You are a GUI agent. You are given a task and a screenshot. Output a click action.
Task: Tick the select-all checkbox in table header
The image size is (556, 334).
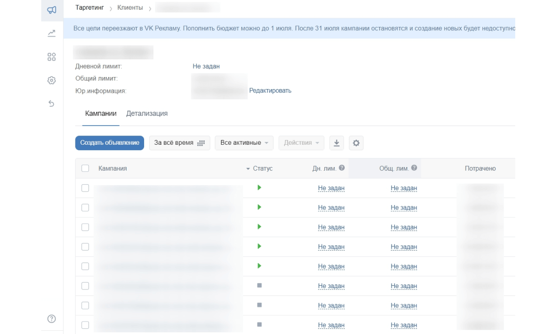pos(85,168)
